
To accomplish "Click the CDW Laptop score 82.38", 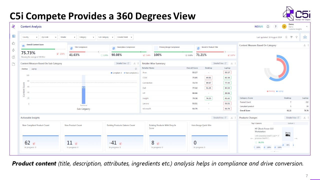I will click(227, 77).
